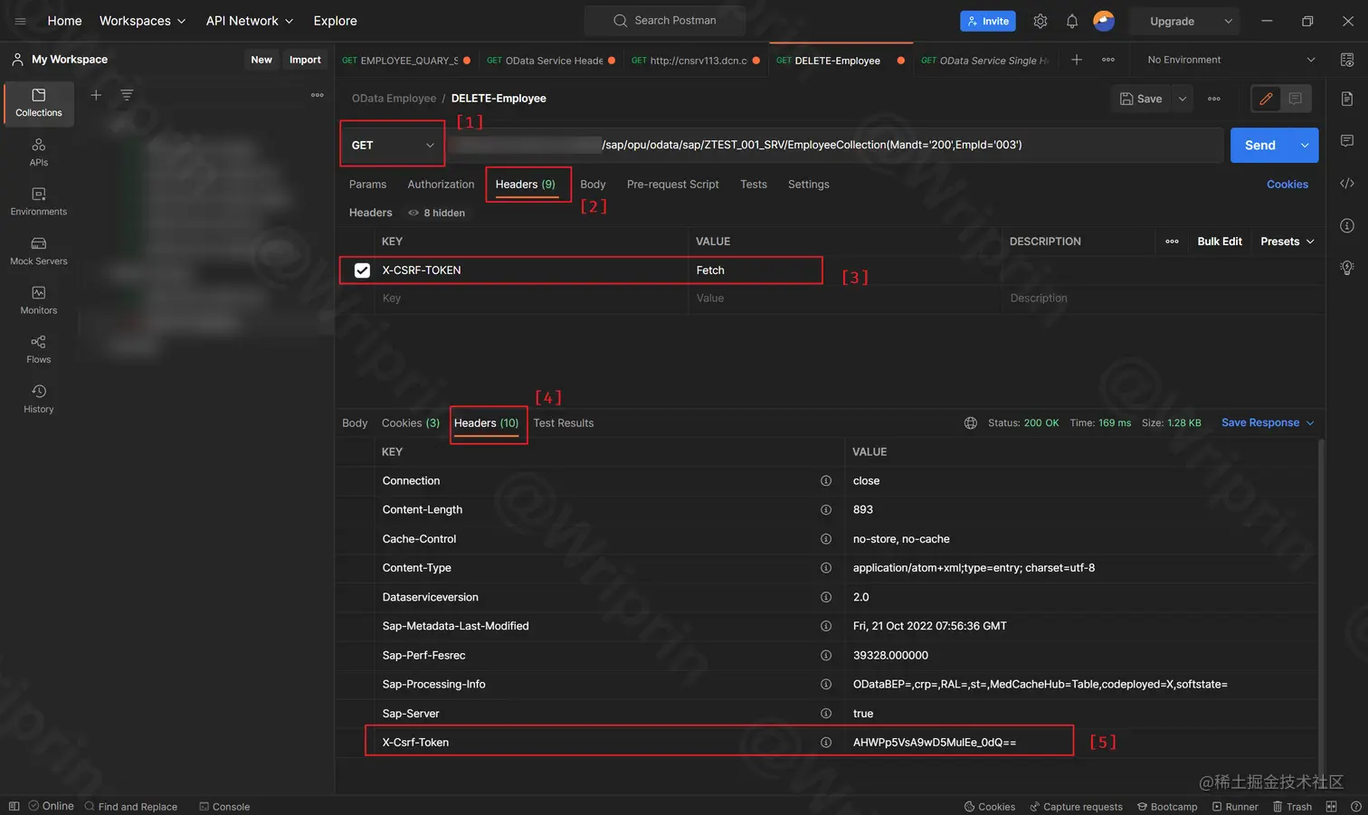The height and width of the screenshot is (815, 1368).
Task: Switch to edit mode pencil icon
Action: tap(1266, 99)
